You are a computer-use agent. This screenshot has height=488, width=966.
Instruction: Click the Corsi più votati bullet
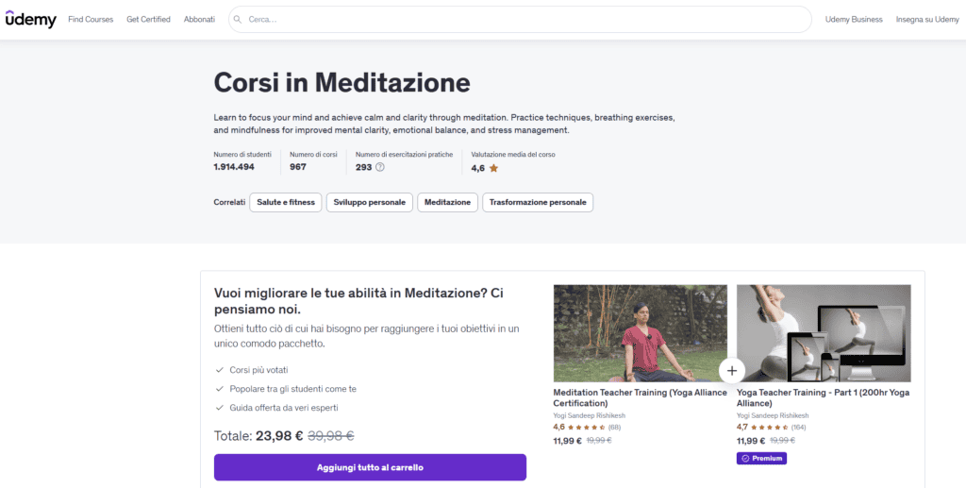(258, 370)
